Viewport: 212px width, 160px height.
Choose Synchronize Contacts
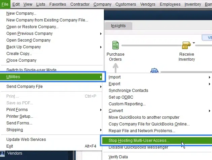128,91
